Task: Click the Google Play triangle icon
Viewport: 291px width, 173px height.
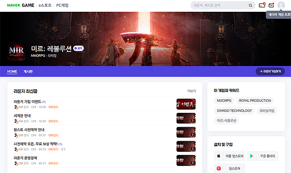Action: tap(252, 156)
